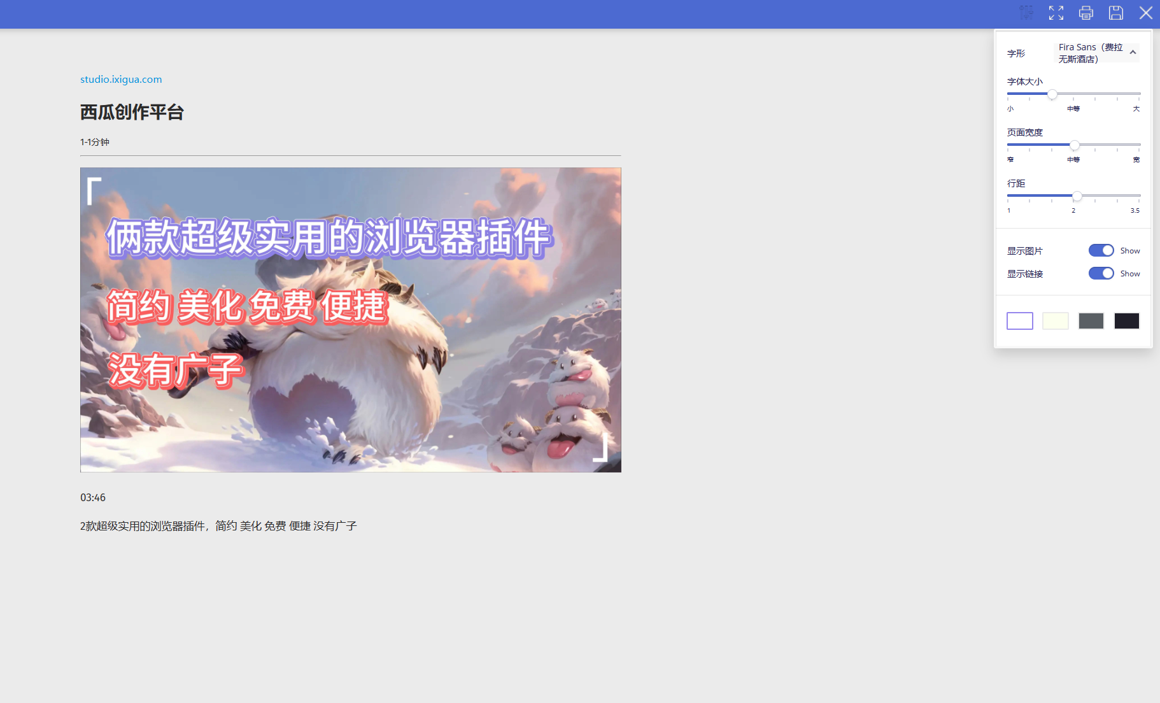
Task: Toggle the 显示链接 switch off
Action: (1101, 273)
